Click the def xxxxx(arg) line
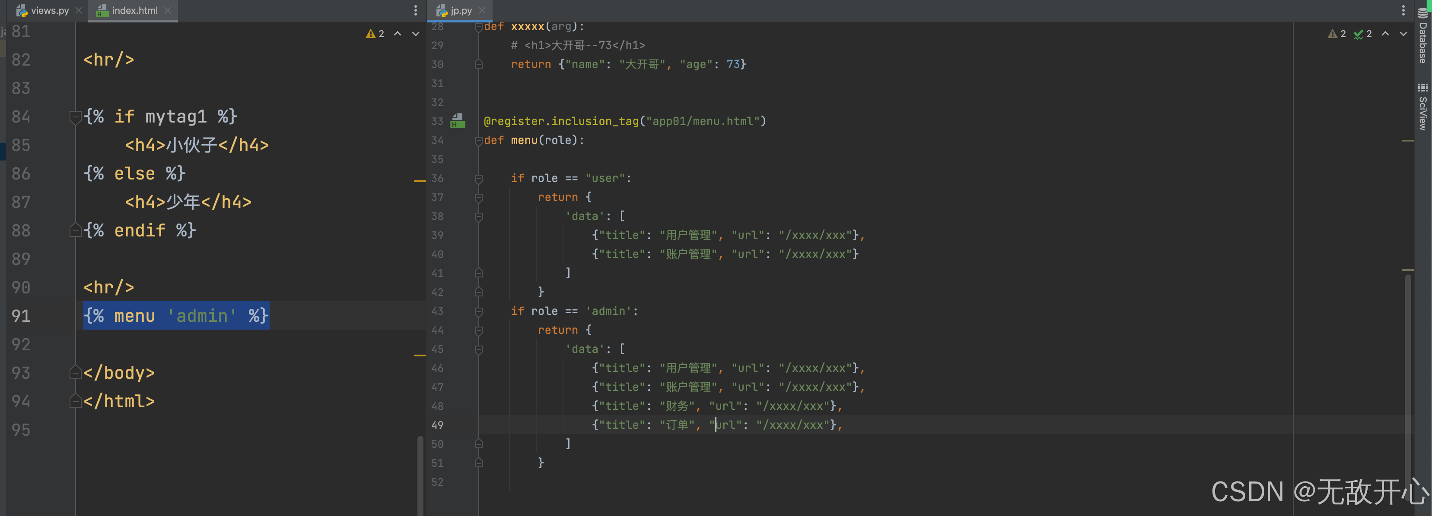The image size is (1432, 516). (534, 27)
